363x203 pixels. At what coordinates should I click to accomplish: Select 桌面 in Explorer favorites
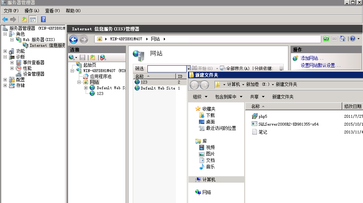(210, 122)
